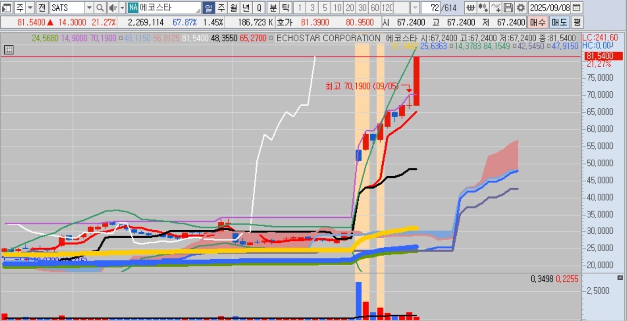Open the market type dropdown next to 주
Screen dimensions: 627x321
(30, 7)
